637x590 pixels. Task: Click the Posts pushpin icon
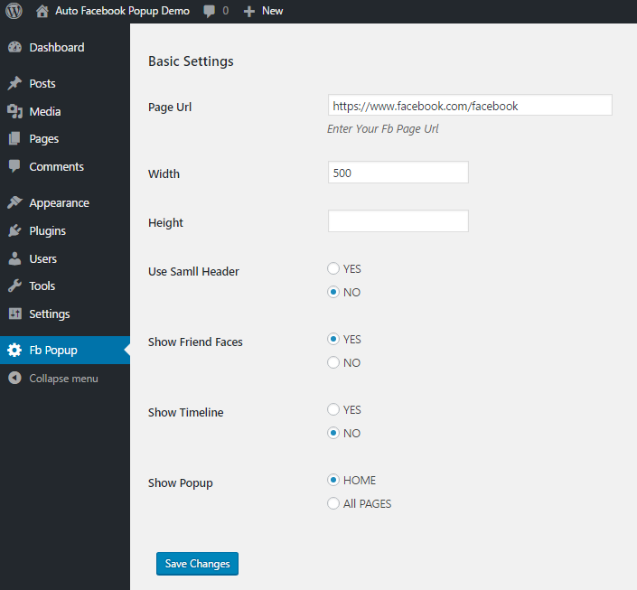pyautogui.click(x=15, y=83)
